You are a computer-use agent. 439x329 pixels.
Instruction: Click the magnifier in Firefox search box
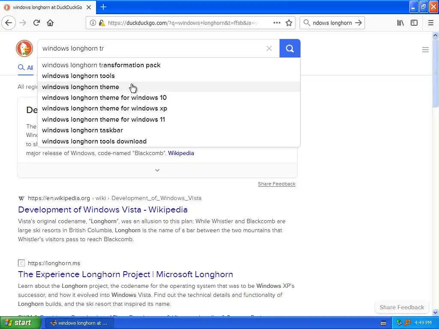click(x=307, y=23)
